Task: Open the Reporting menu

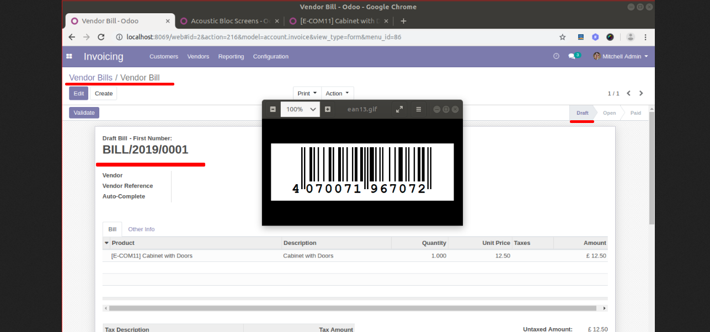Action: pyautogui.click(x=231, y=56)
